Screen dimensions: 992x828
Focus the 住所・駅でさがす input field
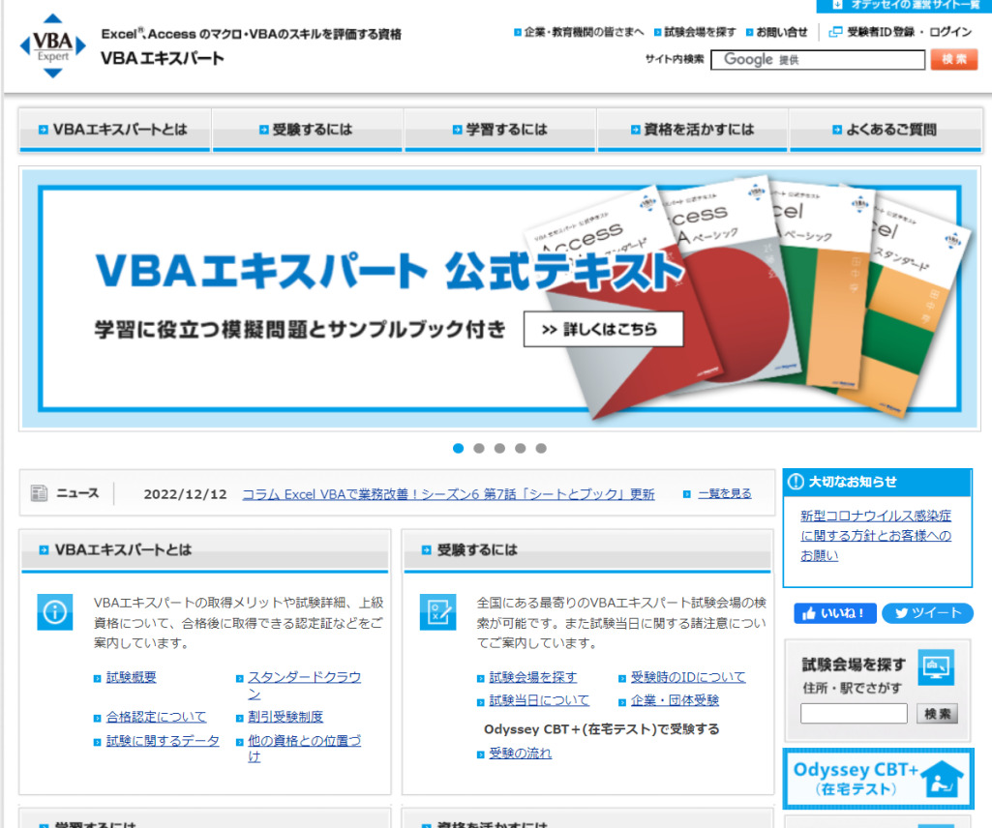tap(854, 714)
